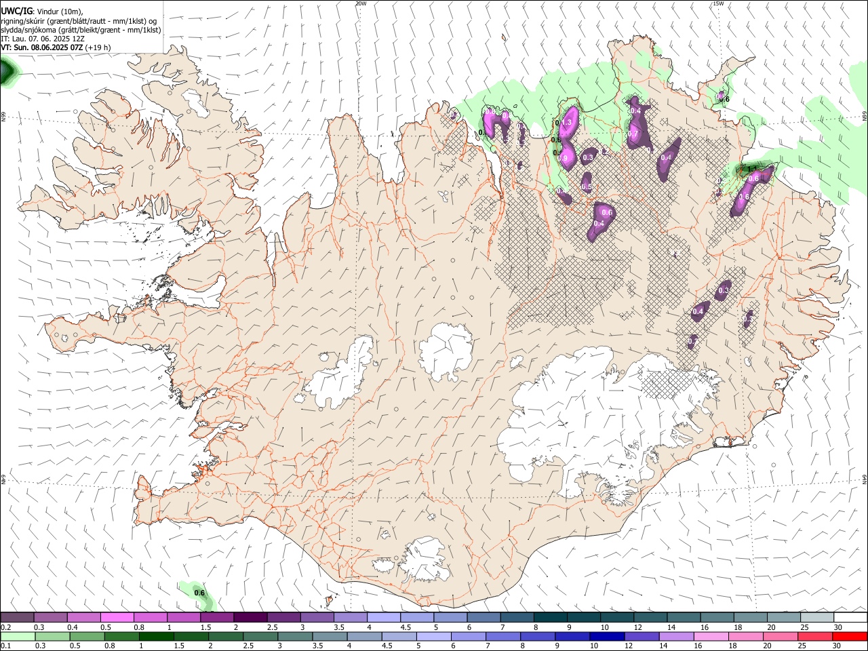Click the '(+19 h)' forecast offset text
Image resolution: width=868 pixels, height=651 pixels.
point(98,47)
